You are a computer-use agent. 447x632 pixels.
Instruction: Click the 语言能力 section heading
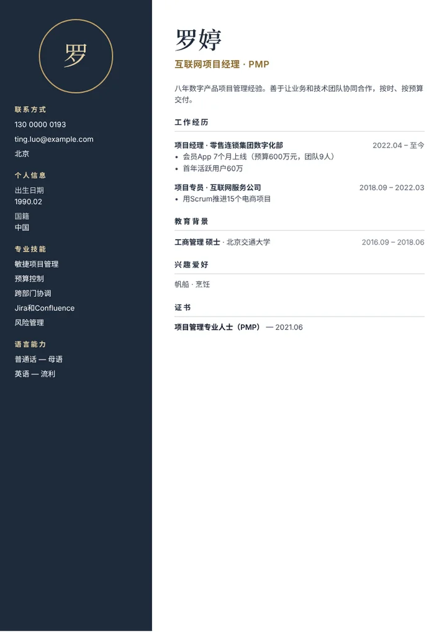click(30, 344)
